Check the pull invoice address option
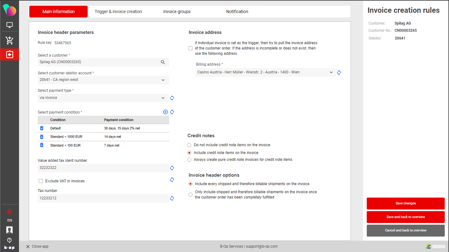 (x=191, y=48)
